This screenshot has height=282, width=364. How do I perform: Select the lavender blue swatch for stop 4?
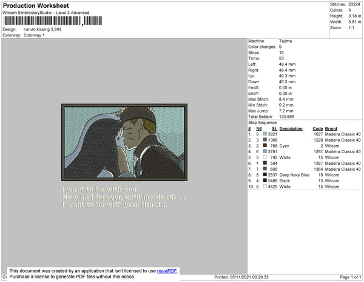click(265, 151)
